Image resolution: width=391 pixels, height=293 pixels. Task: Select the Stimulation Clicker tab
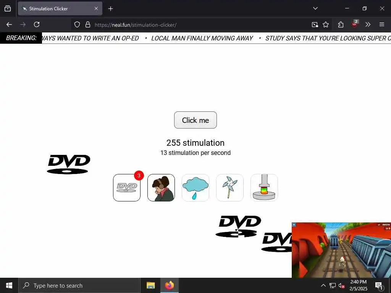pyautogui.click(x=60, y=9)
